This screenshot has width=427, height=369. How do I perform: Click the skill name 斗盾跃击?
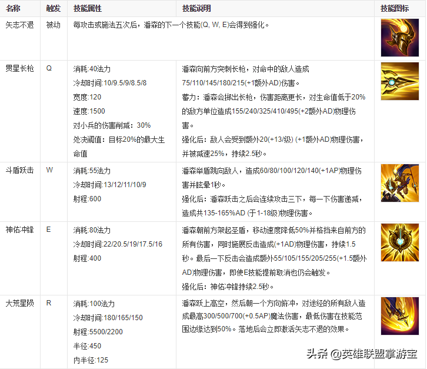coord(20,170)
